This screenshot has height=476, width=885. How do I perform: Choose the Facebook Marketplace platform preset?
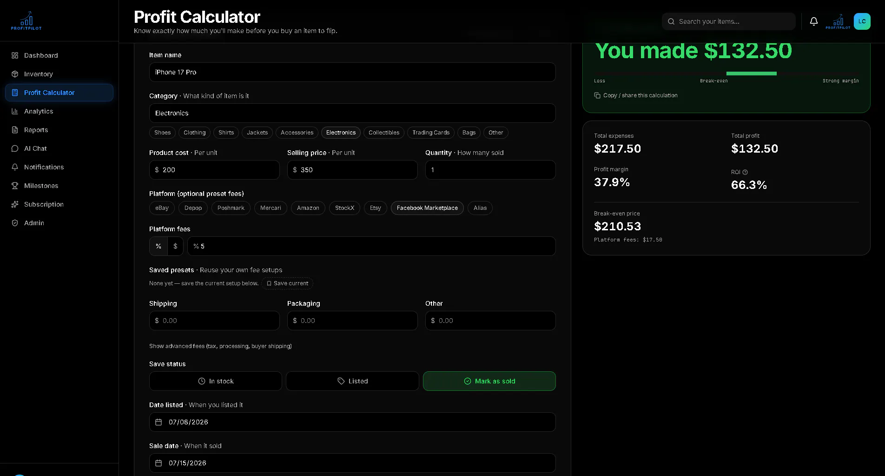[x=427, y=208]
